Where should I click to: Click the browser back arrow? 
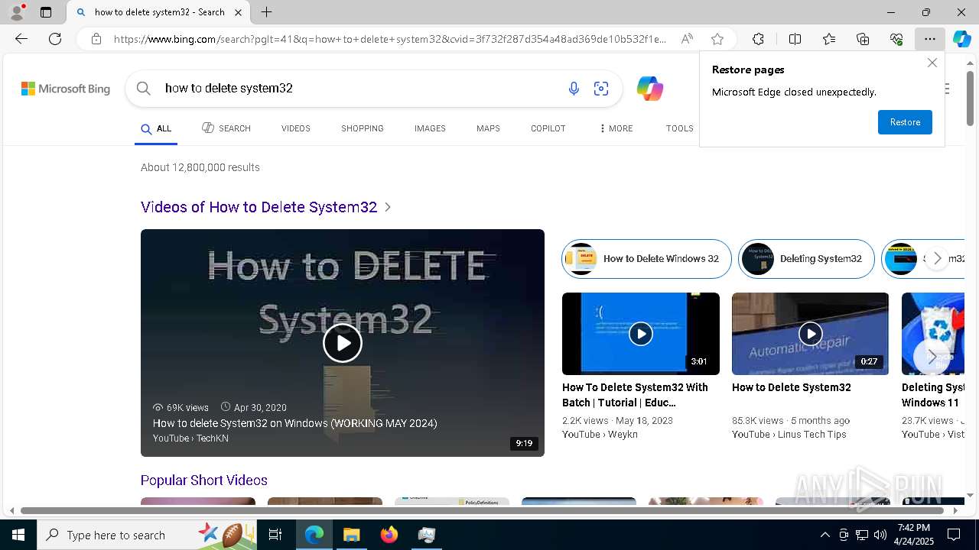(x=21, y=39)
